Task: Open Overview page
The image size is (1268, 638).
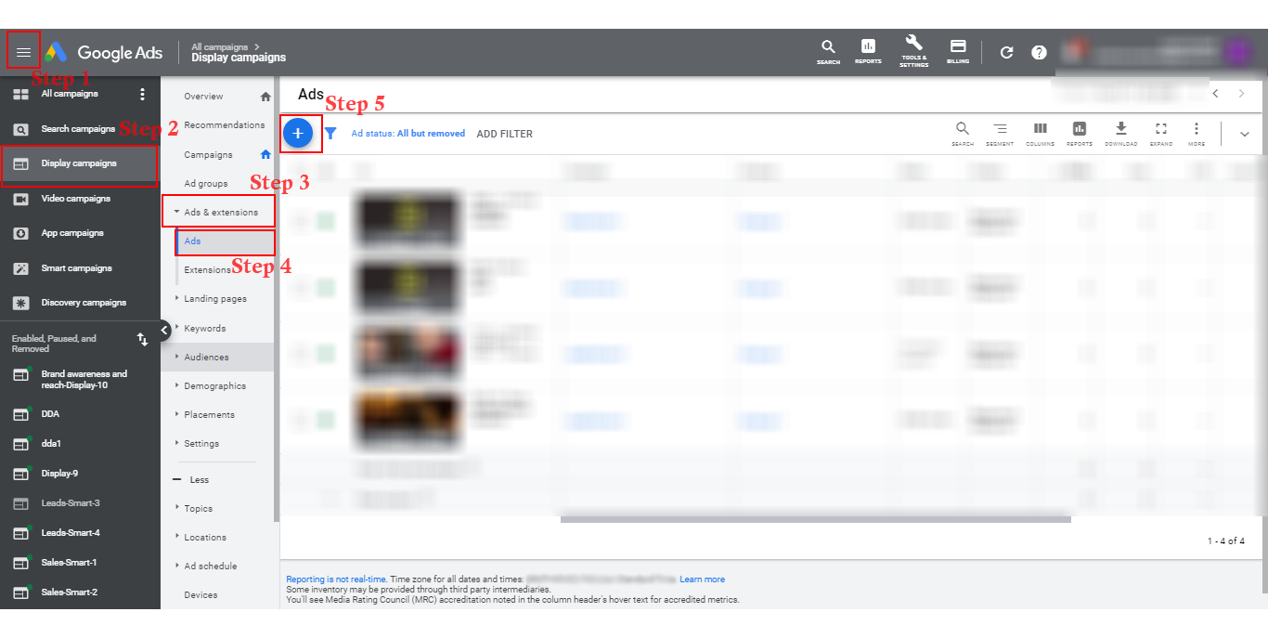Action: [203, 97]
